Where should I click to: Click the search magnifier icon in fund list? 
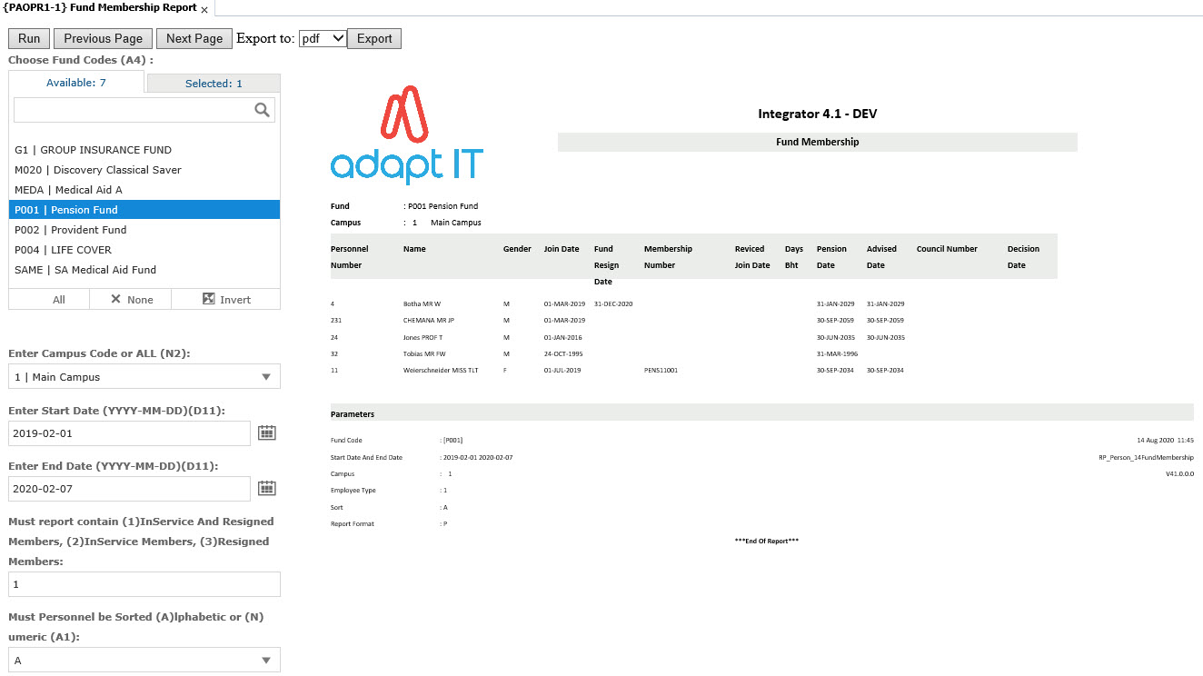[262, 111]
